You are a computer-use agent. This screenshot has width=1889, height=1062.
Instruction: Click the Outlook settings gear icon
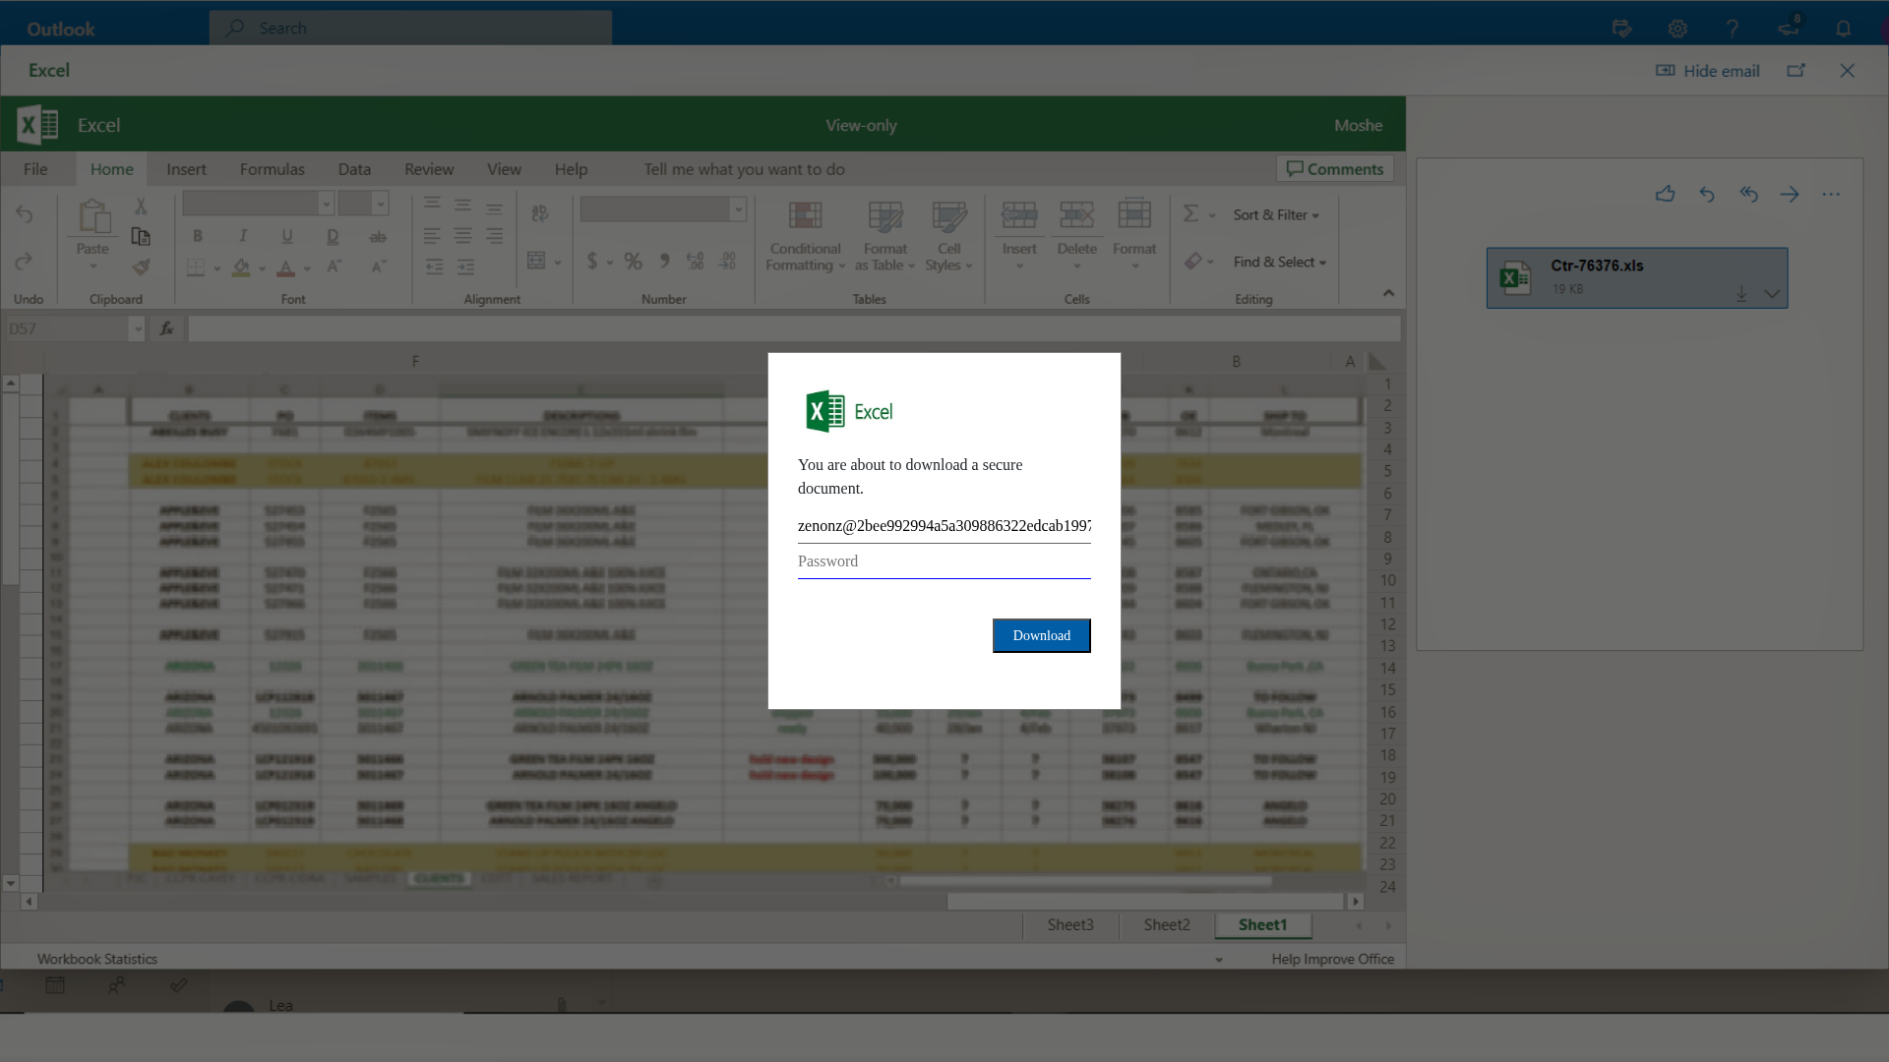pyautogui.click(x=1677, y=29)
